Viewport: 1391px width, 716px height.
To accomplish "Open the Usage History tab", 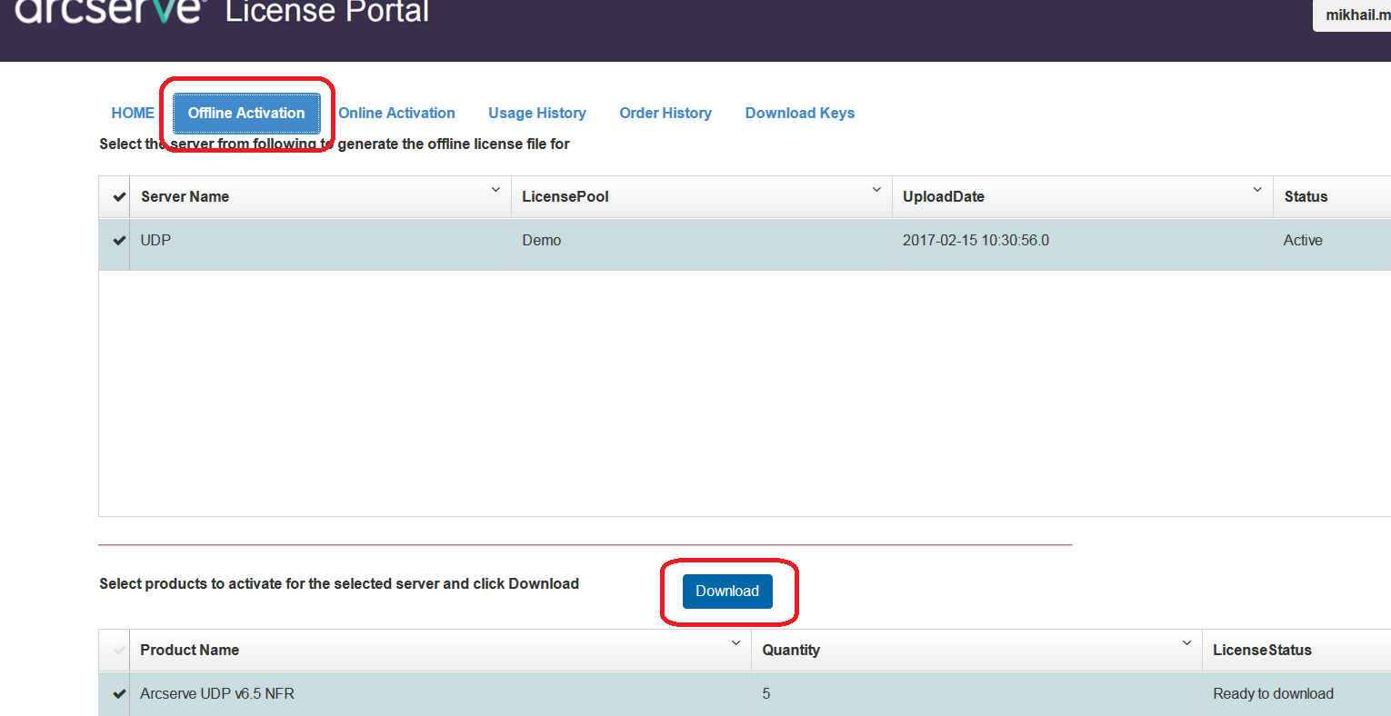I will pyautogui.click(x=537, y=113).
